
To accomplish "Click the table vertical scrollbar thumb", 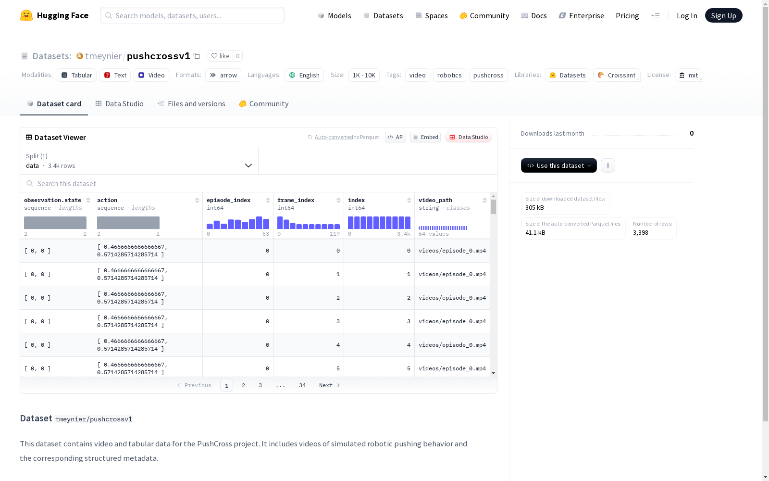I will (x=493, y=207).
